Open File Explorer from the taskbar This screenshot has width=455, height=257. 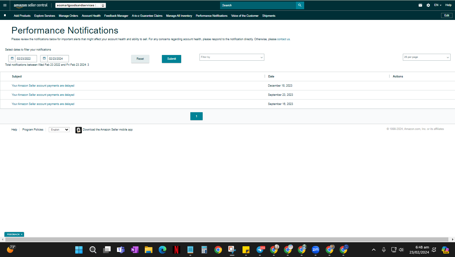click(149, 250)
